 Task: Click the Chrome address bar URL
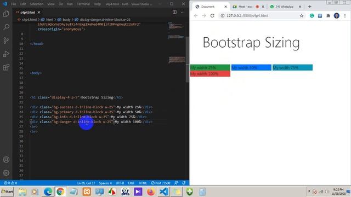[247, 16]
